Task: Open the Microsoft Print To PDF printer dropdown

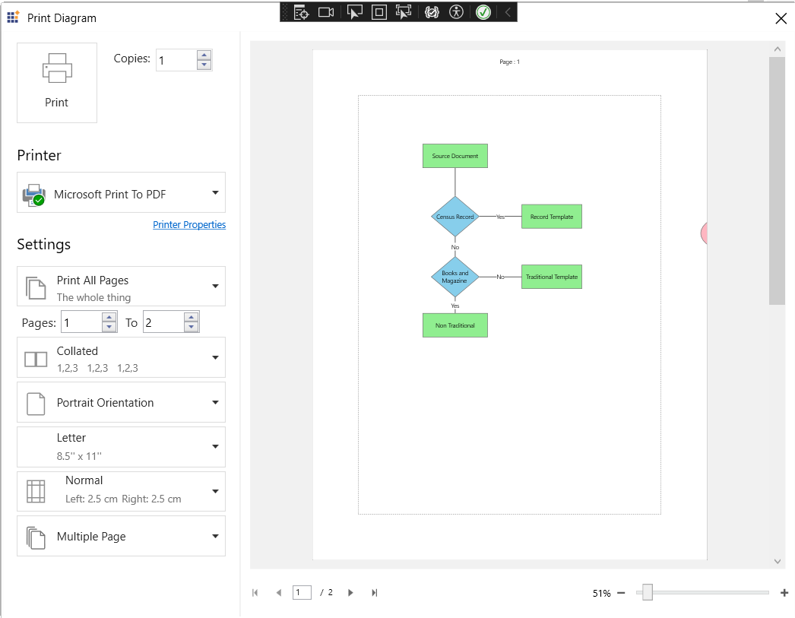Action: click(x=121, y=192)
